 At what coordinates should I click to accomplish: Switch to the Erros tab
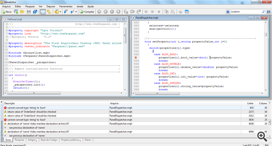click(x=8, y=140)
